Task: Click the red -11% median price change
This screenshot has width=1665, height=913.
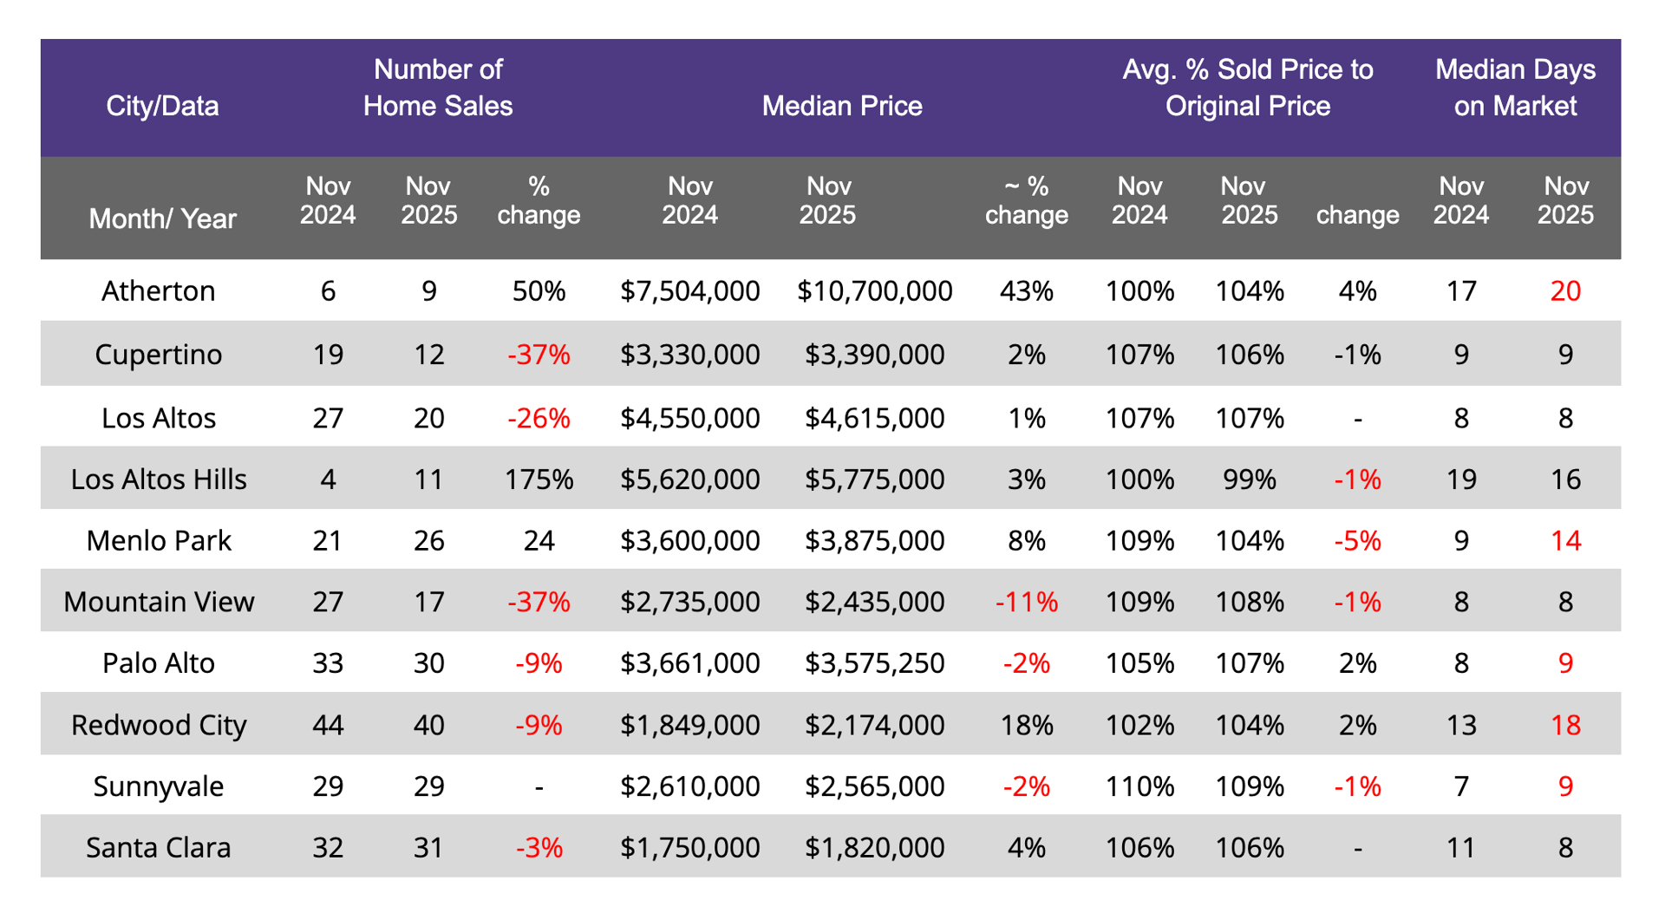Action: 1026,601
